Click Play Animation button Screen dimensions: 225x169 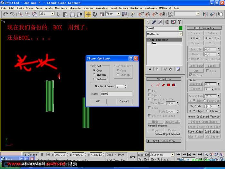click(189, 154)
